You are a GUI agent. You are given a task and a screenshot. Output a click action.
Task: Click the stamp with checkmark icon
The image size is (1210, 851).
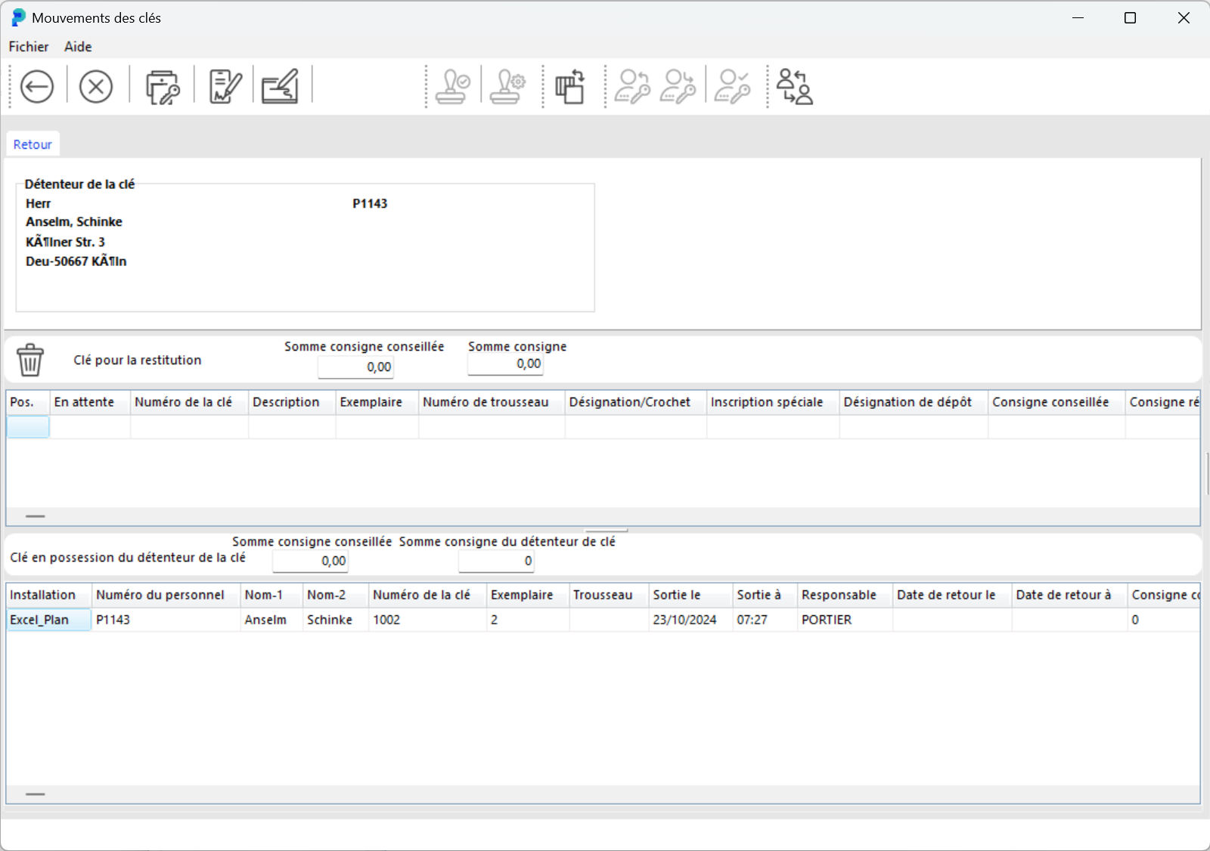tap(453, 87)
